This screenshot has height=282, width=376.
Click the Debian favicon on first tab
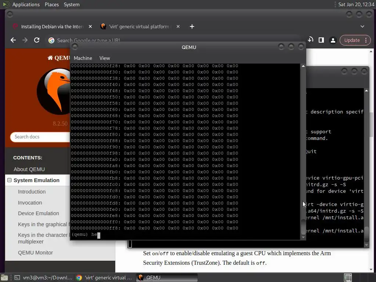point(15,26)
